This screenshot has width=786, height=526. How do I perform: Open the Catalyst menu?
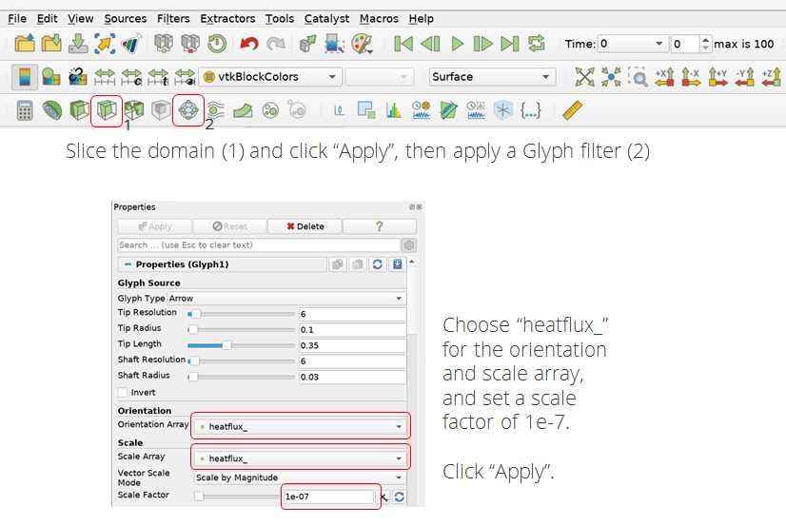coord(326,18)
